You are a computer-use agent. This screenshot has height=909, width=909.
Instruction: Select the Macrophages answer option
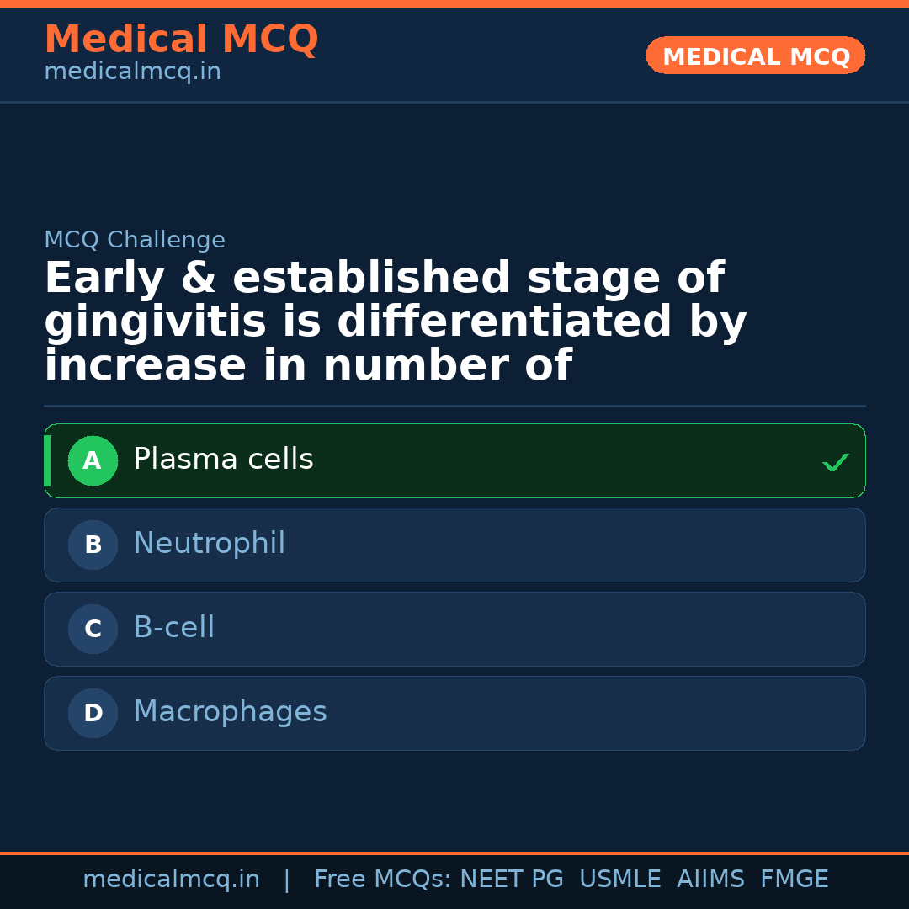coord(230,712)
